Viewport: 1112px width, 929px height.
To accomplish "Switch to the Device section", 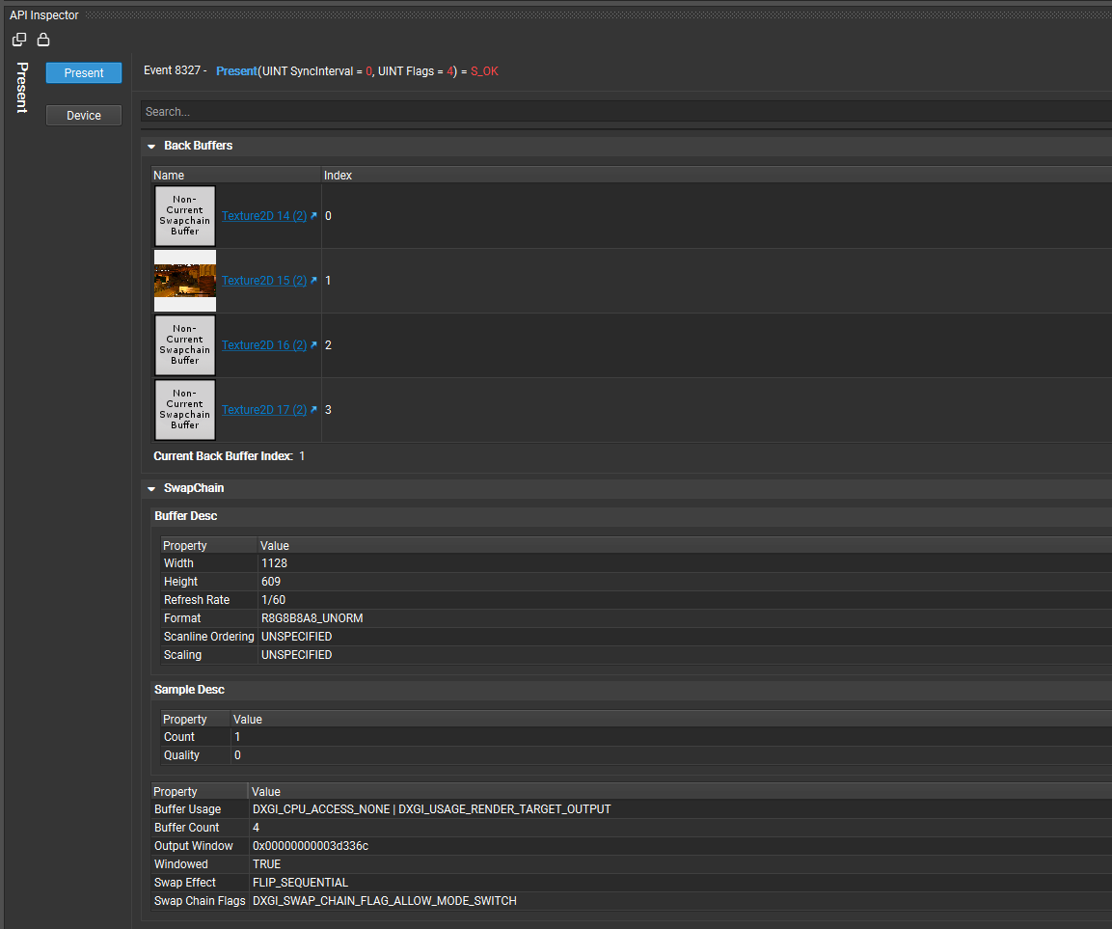I will (83, 115).
